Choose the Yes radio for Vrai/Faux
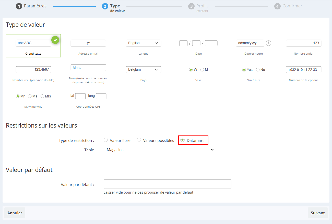 pyautogui.click(x=244, y=70)
